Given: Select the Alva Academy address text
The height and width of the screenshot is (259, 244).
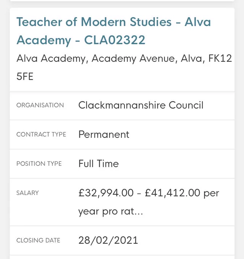Looking at the screenshot, I should click(124, 67).
